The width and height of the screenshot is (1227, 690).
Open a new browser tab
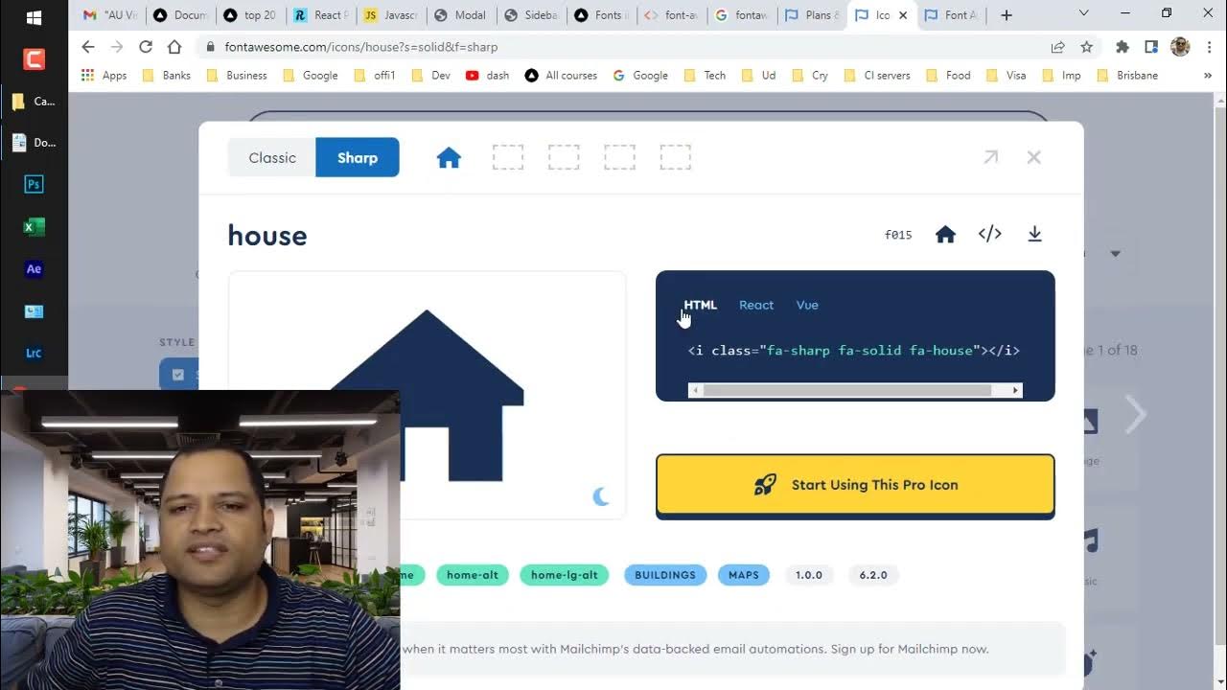(1006, 14)
